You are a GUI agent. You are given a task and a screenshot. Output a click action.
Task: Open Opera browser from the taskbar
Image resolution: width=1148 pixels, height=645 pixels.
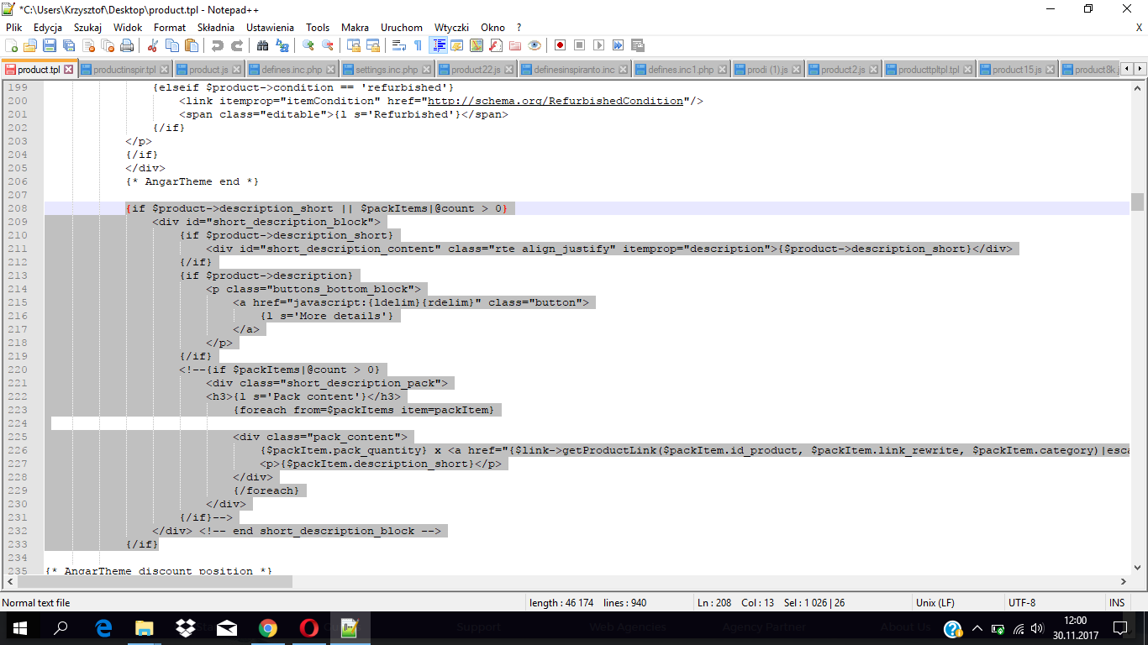click(x=308, y=627)
